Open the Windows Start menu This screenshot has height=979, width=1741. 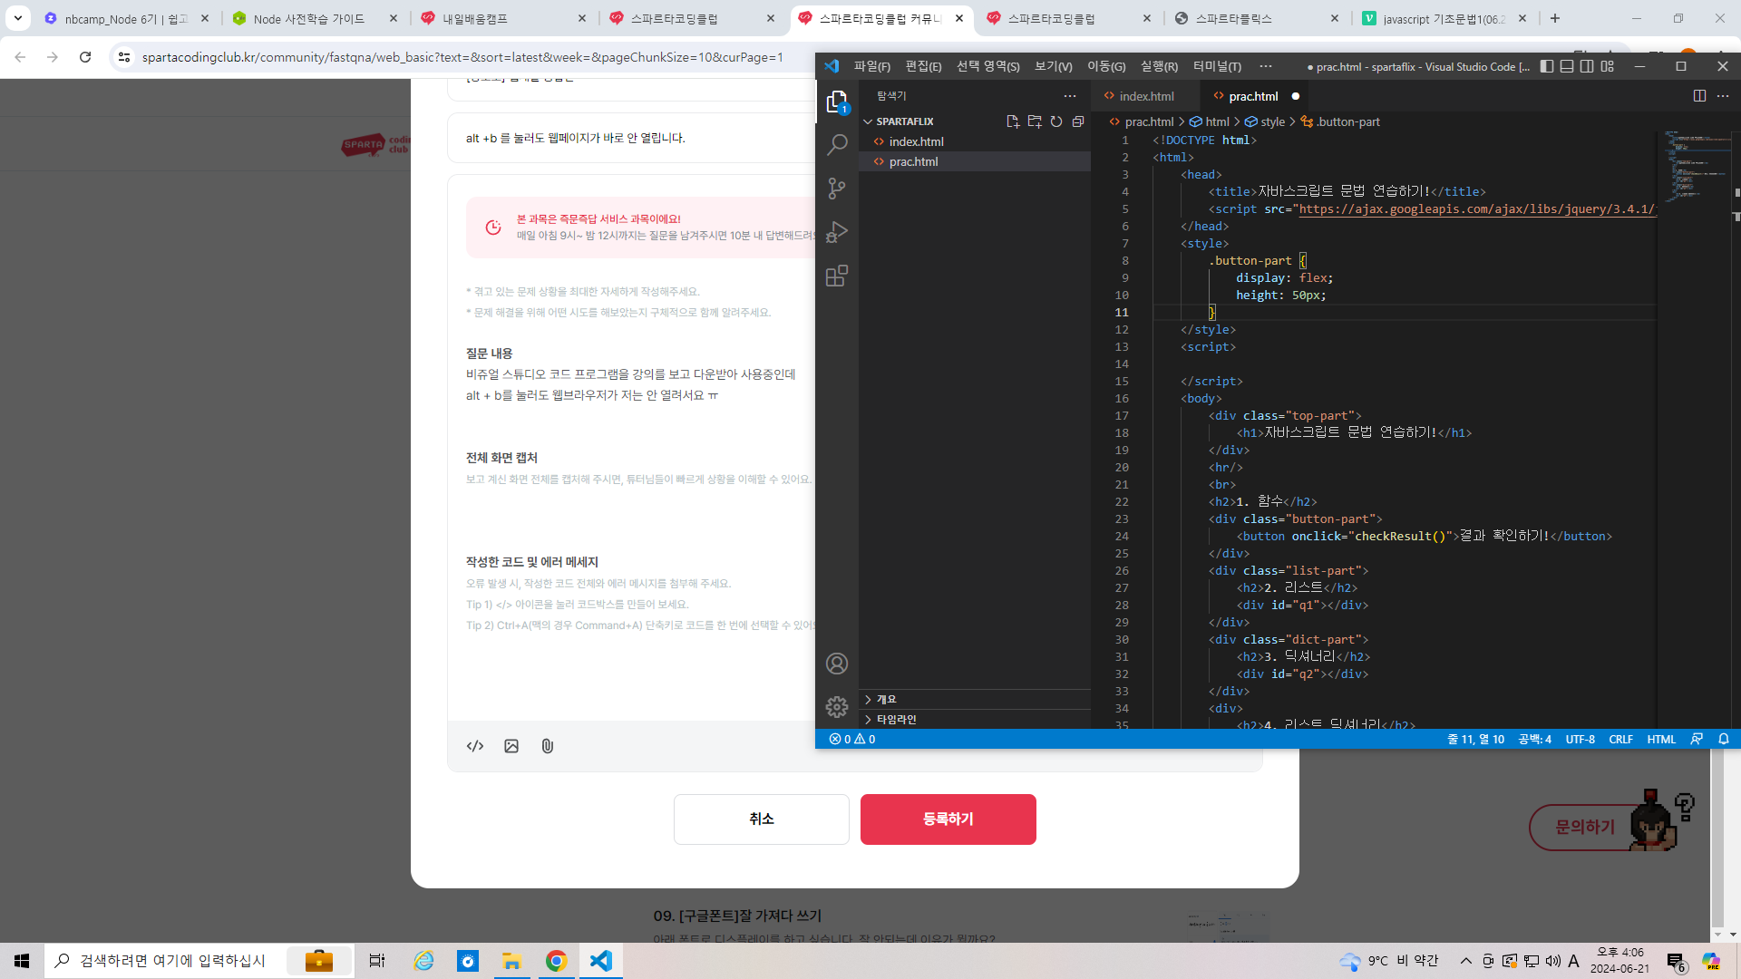(x=22, y=961)
